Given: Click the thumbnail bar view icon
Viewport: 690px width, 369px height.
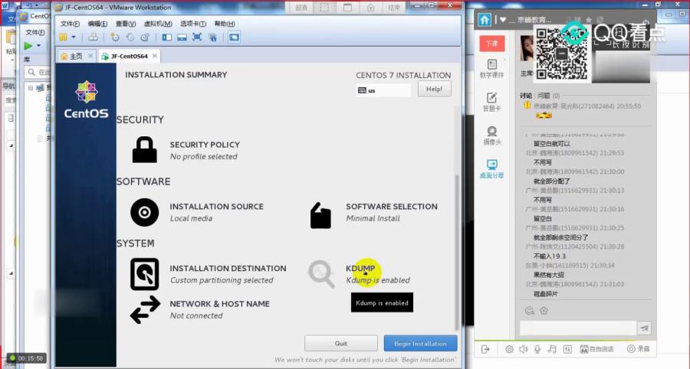Looking at the screenshot, I should coord(182,38).
